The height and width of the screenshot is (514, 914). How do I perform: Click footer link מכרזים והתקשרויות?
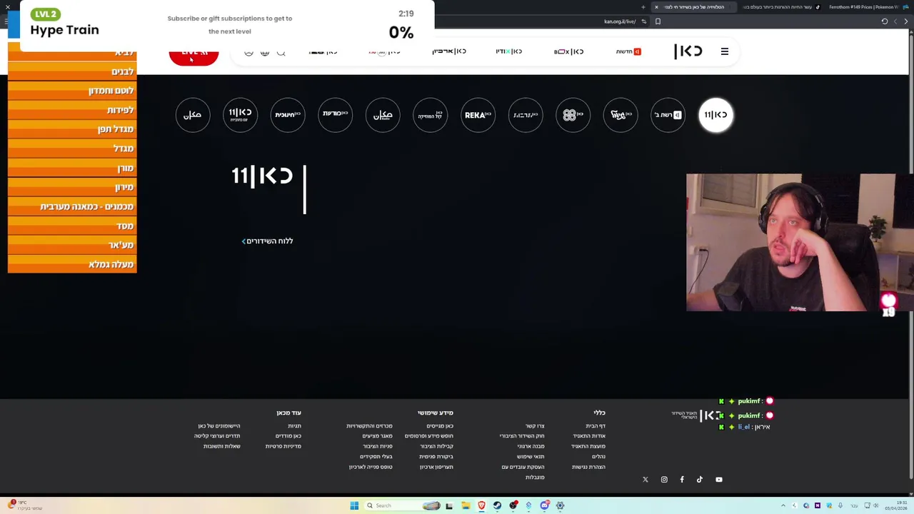370,426
